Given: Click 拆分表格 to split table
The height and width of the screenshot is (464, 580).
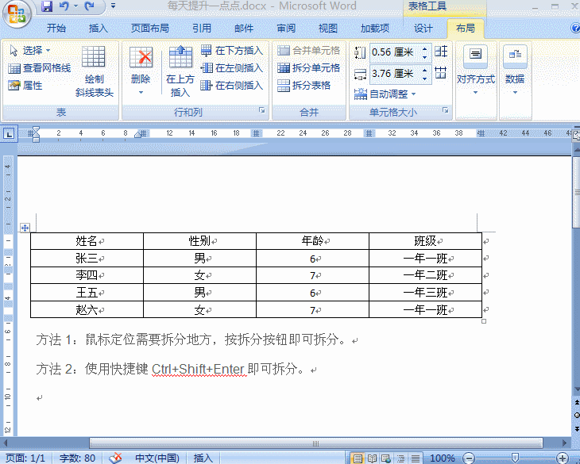Looking at the screenshot, I should point(304,86).
